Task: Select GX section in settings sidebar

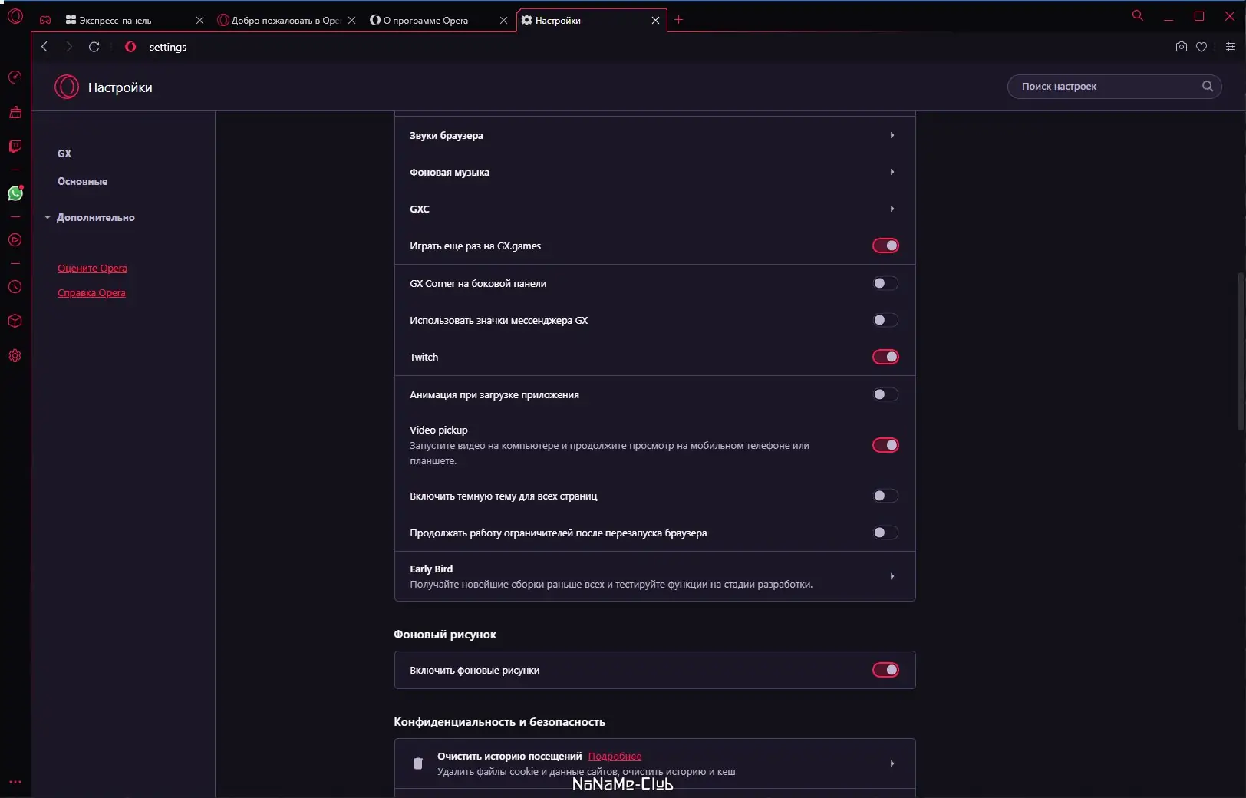Action: click(64, 153)
